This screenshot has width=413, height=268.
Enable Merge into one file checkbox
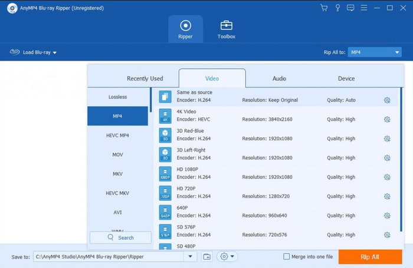point(286,256)
